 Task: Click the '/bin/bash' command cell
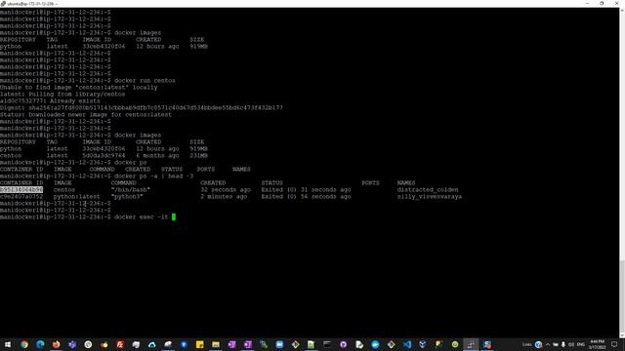click(131, 190)
